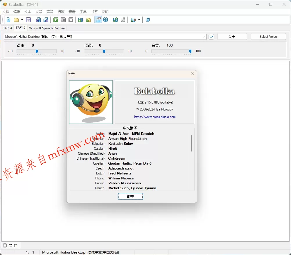This screenshot has height=255, width=291.
Task: Click the translators list scrollbar
Action: point(191,143)
